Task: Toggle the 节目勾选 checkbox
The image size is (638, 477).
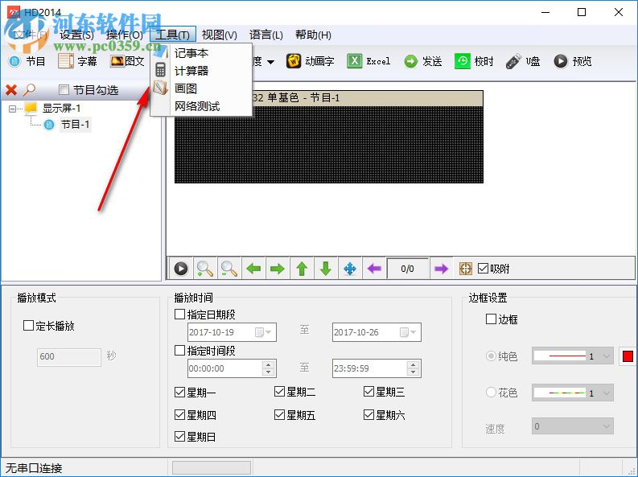Action: click(x=64, y=89)
